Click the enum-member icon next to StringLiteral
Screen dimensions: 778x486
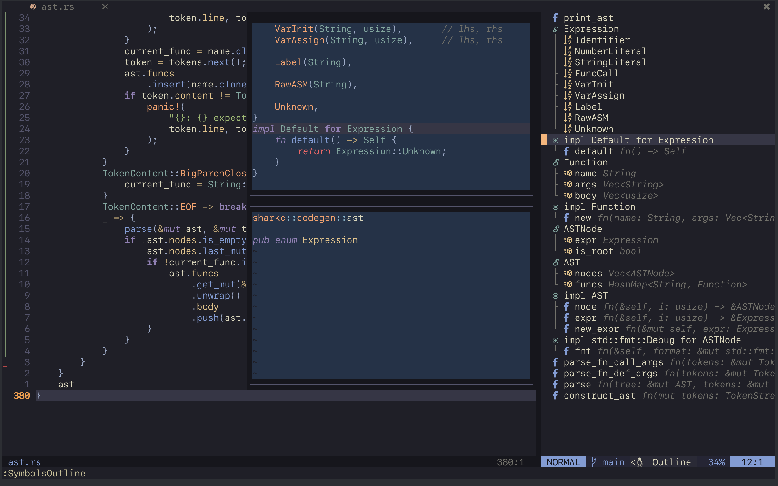568,62
